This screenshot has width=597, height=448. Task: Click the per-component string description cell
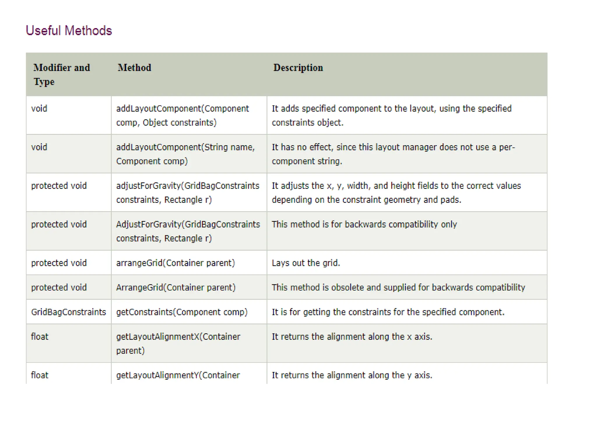pyautogui.click(x=393, y=154)
